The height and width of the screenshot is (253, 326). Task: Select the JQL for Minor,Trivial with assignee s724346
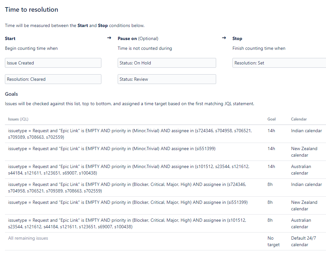tap(130, 134)
